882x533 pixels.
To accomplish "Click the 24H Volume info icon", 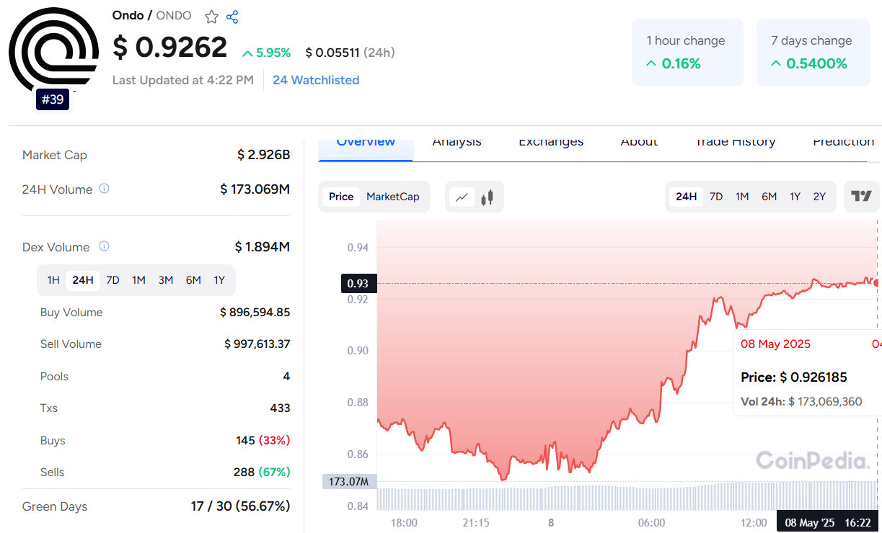I will pos(104,189).
